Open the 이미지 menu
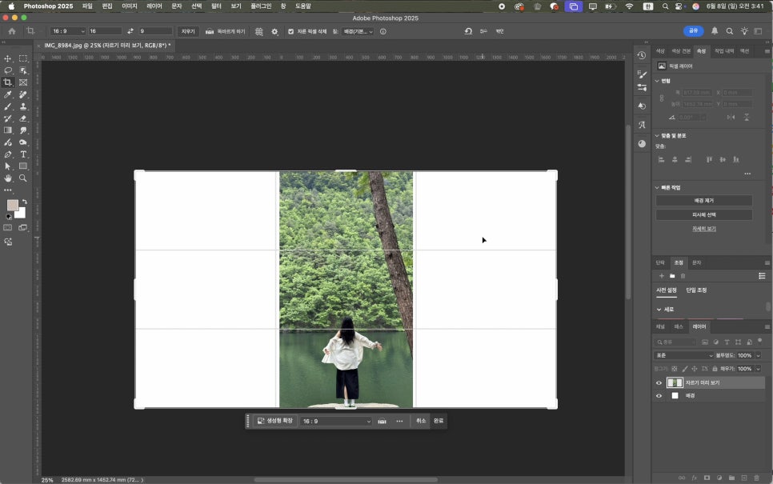This screenshot has width=773, height=484. [x=129, y=6]
